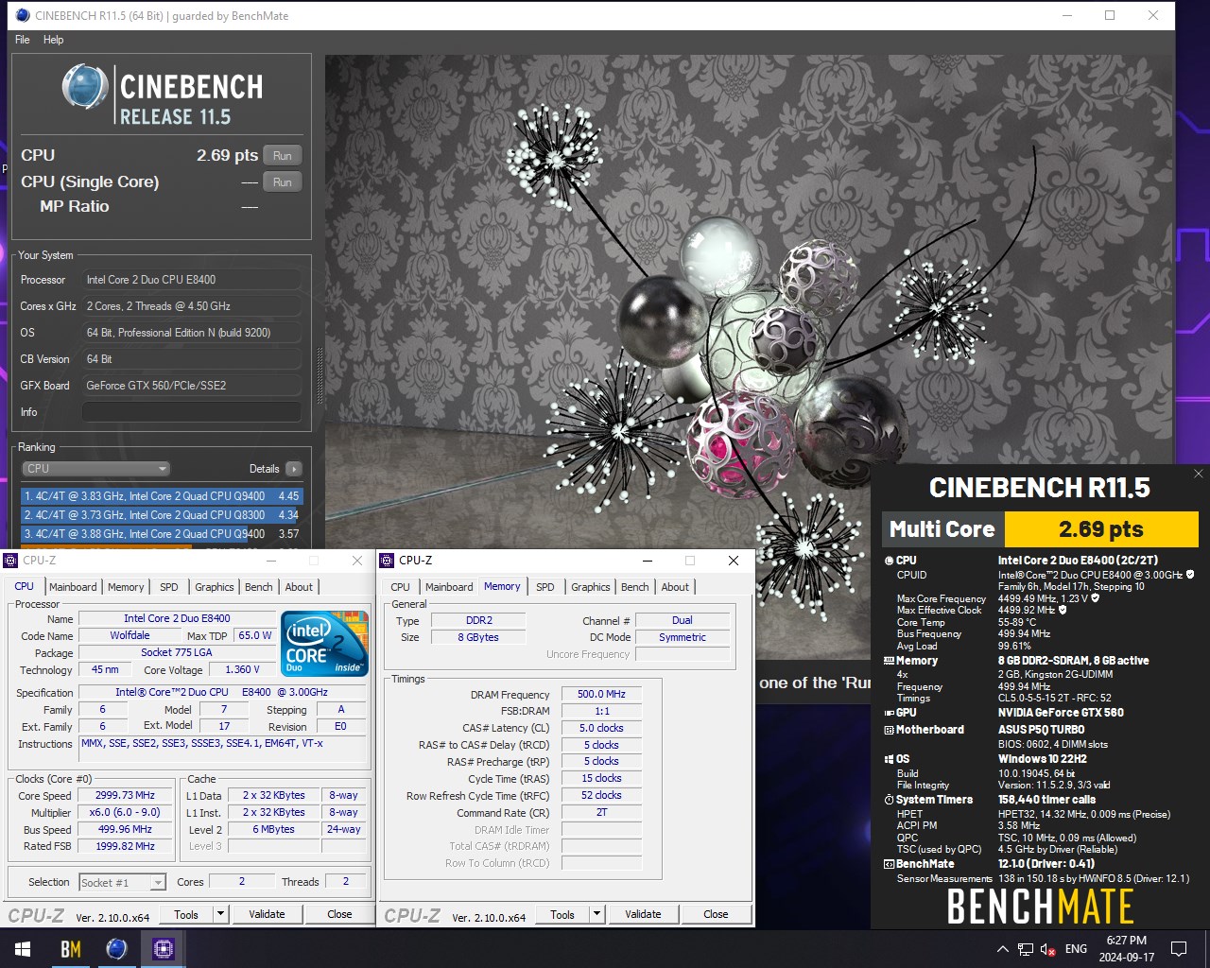Click the OS section icon in BenchMate panel
Image resolution: width=1210 pixels, height=968 pixels.
[889, 759]
